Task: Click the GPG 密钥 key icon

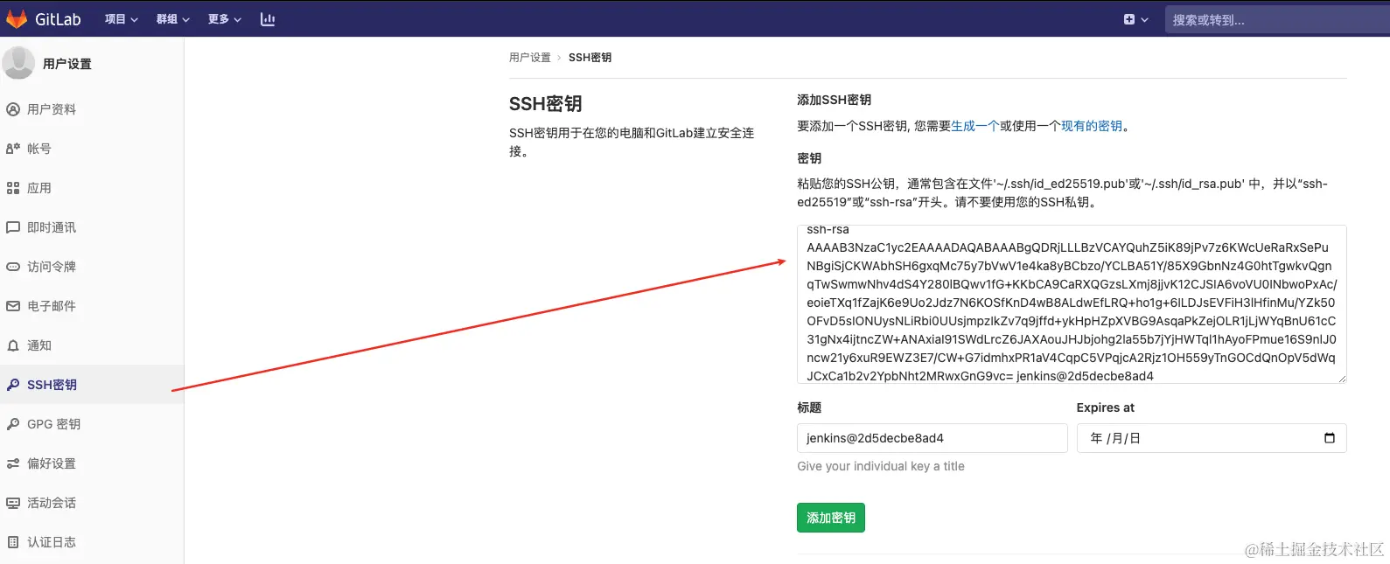Action: [13, 424]
